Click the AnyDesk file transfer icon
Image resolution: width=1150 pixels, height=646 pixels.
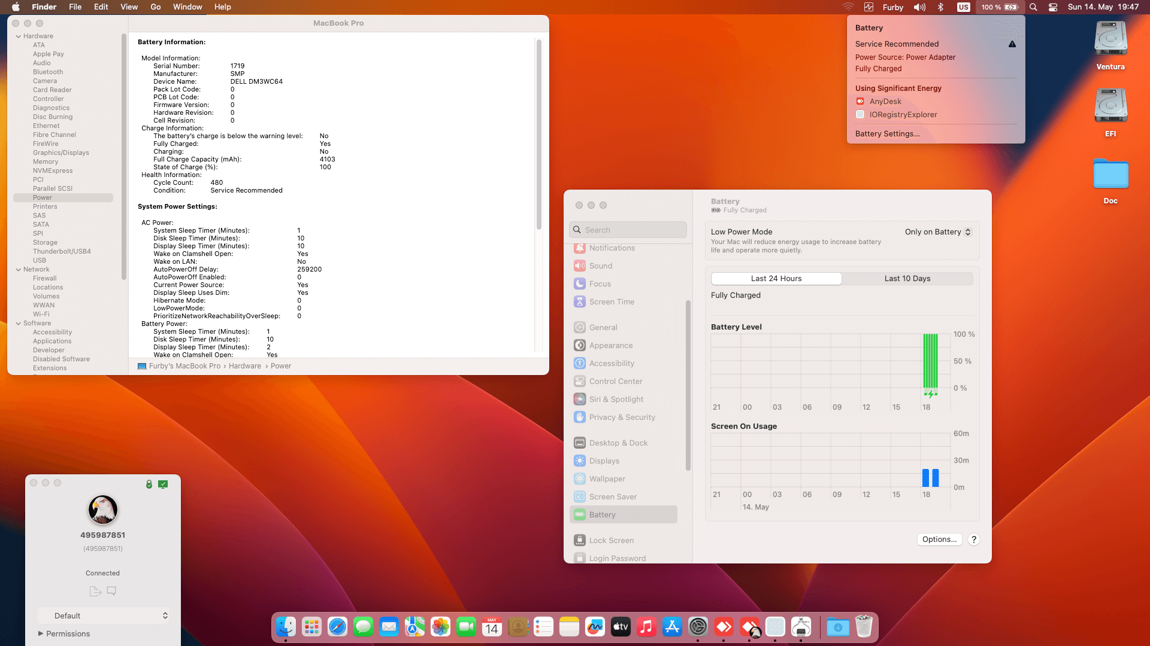pyautogui.click(x=95, y=591)
